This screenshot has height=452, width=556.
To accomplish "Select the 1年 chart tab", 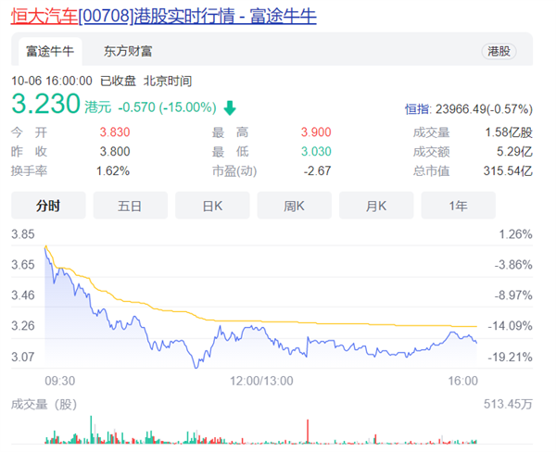I will [x=458, y=206].
